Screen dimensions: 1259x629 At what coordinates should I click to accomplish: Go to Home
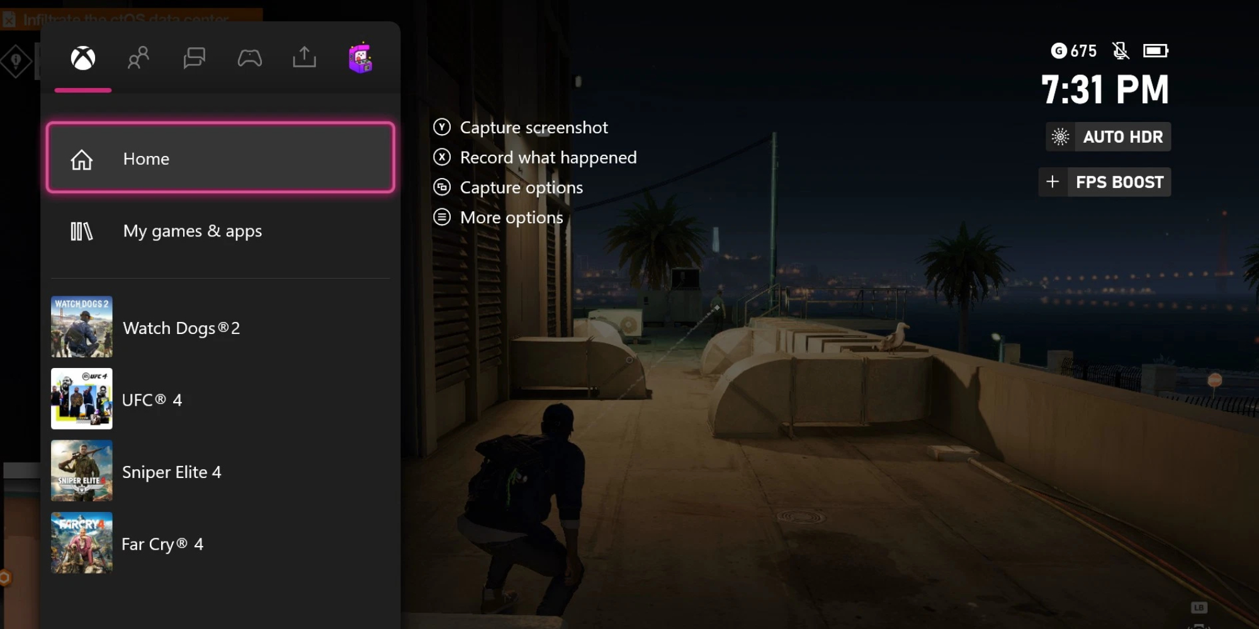pos(220,158)
